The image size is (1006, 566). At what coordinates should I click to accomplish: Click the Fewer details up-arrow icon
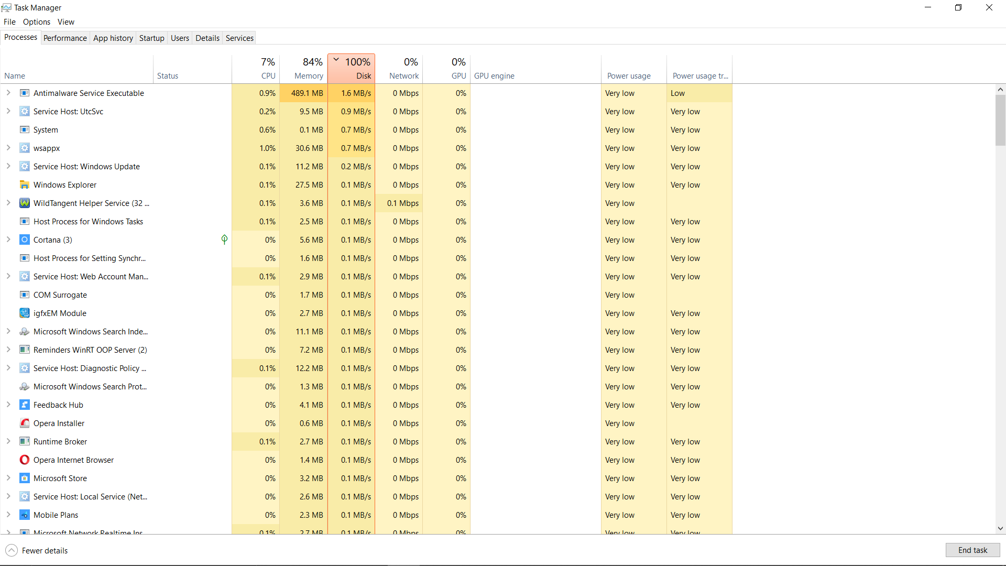click(x=12, y=551)
